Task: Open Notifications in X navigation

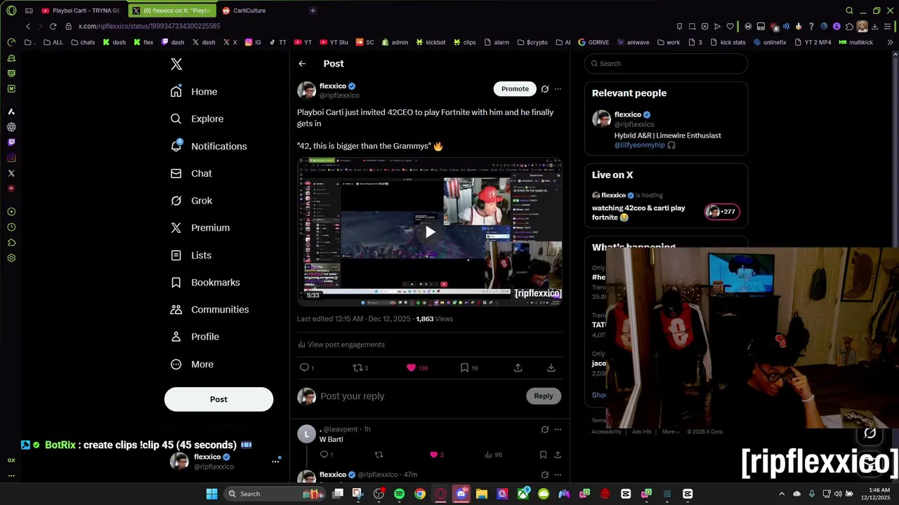Action: pos(209,146)
